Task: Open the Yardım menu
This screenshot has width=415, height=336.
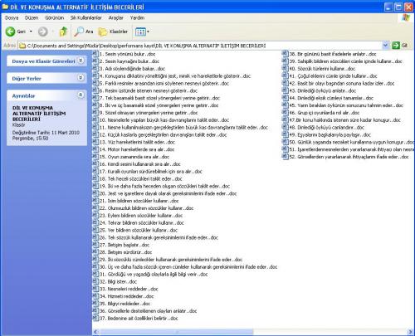Action: (137, 17)
